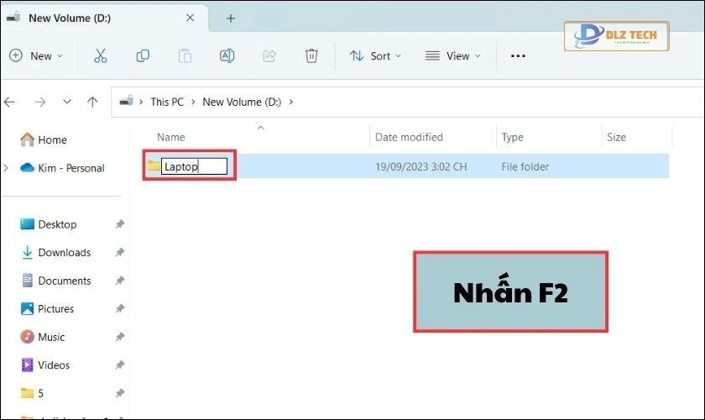The width and height of the screenshot is (705, 420).
Task: Open Downloads in the sidebar
Action: point(64,253)
